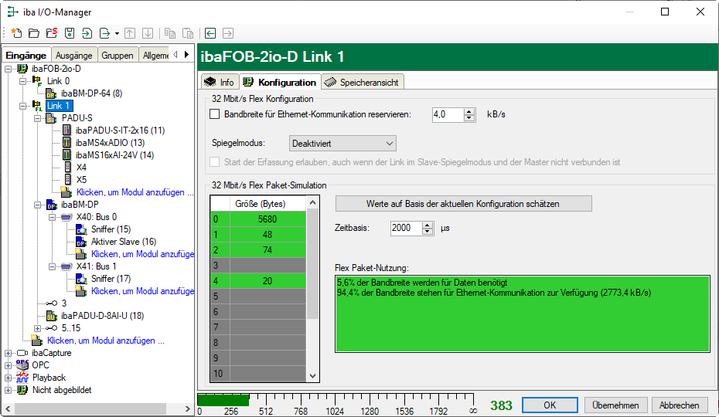Save configuration with the disk icon

(70, 33)
